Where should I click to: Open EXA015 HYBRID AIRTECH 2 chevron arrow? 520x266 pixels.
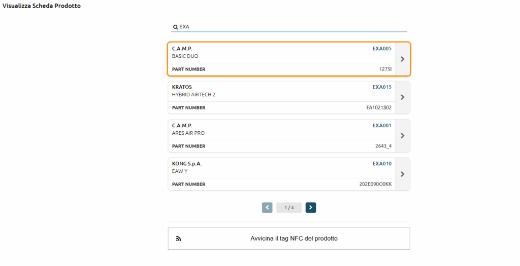coord(403,97)
